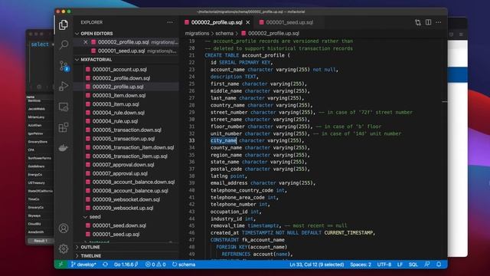Open 000005_transaction.up.sql file
This screenshot has width=490, height=276.
tap(126, 139)
